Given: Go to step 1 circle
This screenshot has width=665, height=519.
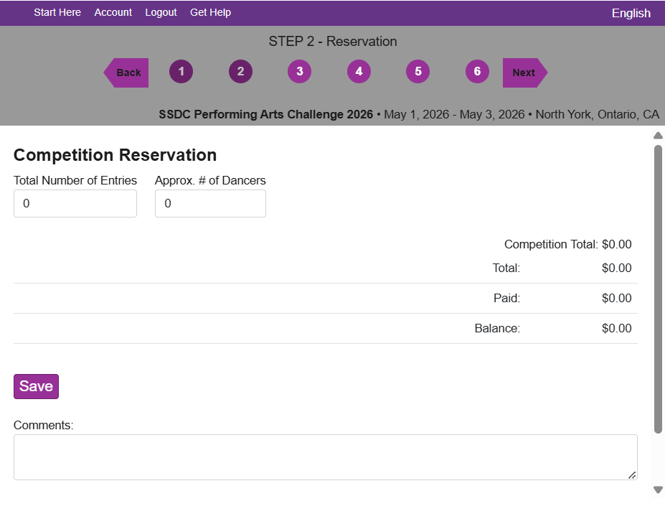Looking at the screenshot, I should pyautogui.click(x=181, y=72).
